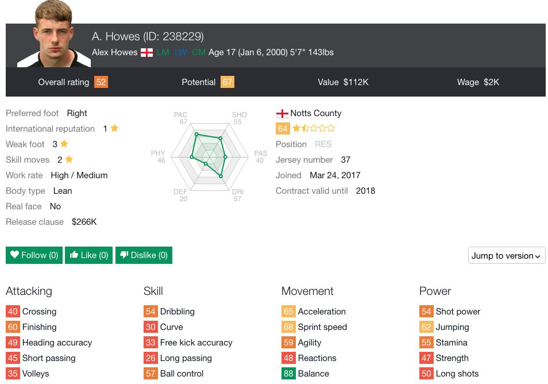Click the Long shots attribute label

(x=457, y=374)
